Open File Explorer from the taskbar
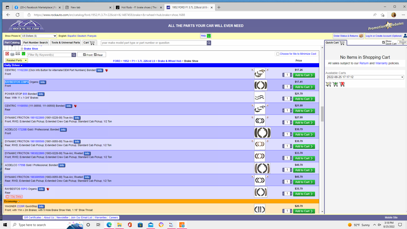The width and height of the screenshot is (407, 229). (x=120, y=225)
